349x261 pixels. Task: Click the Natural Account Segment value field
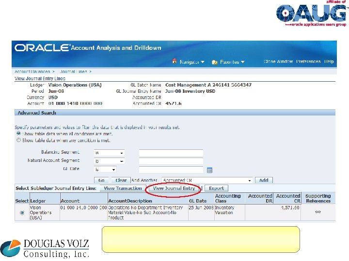(171, 161)
